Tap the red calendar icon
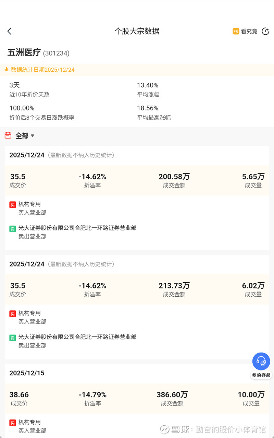 pos(8,135)
